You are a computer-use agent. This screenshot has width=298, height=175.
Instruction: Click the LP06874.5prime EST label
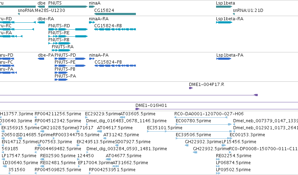233,163
